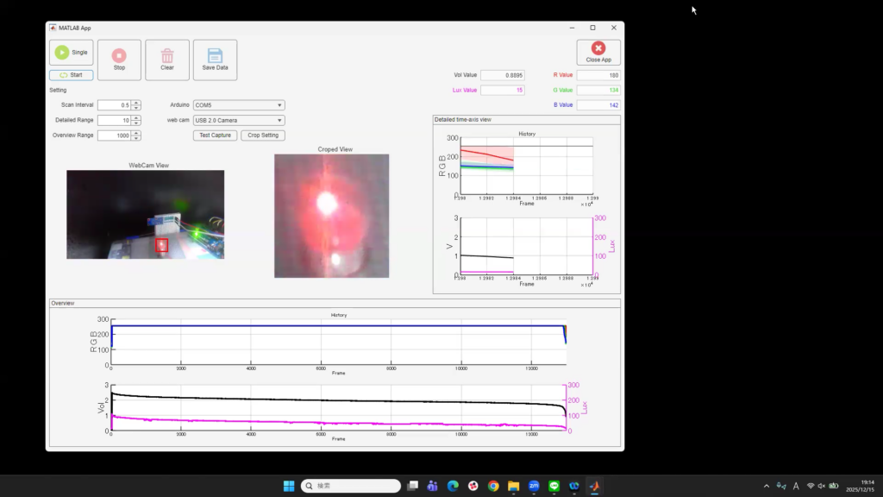Image resolution: width=883 pixels, height=497 pixels.
Task: Click the Clear trash can button
Action: coord(167,60)
